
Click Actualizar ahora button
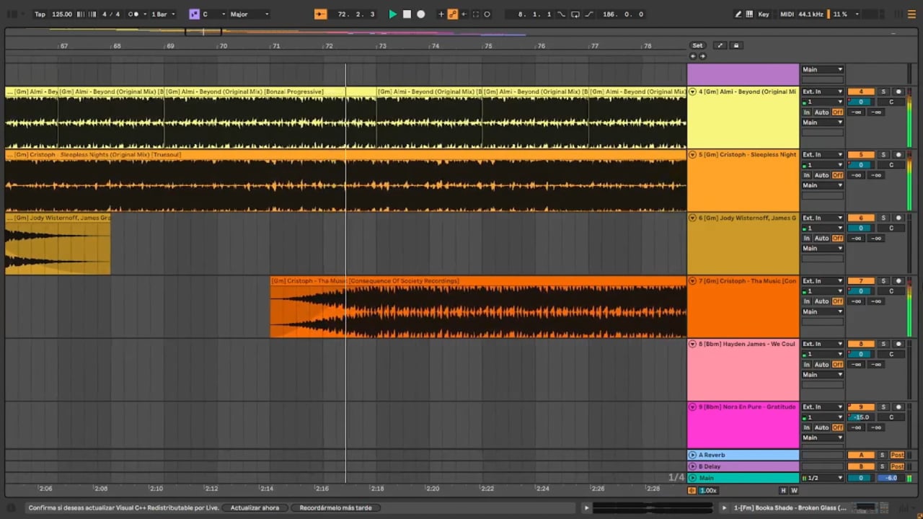click(255, 508)
